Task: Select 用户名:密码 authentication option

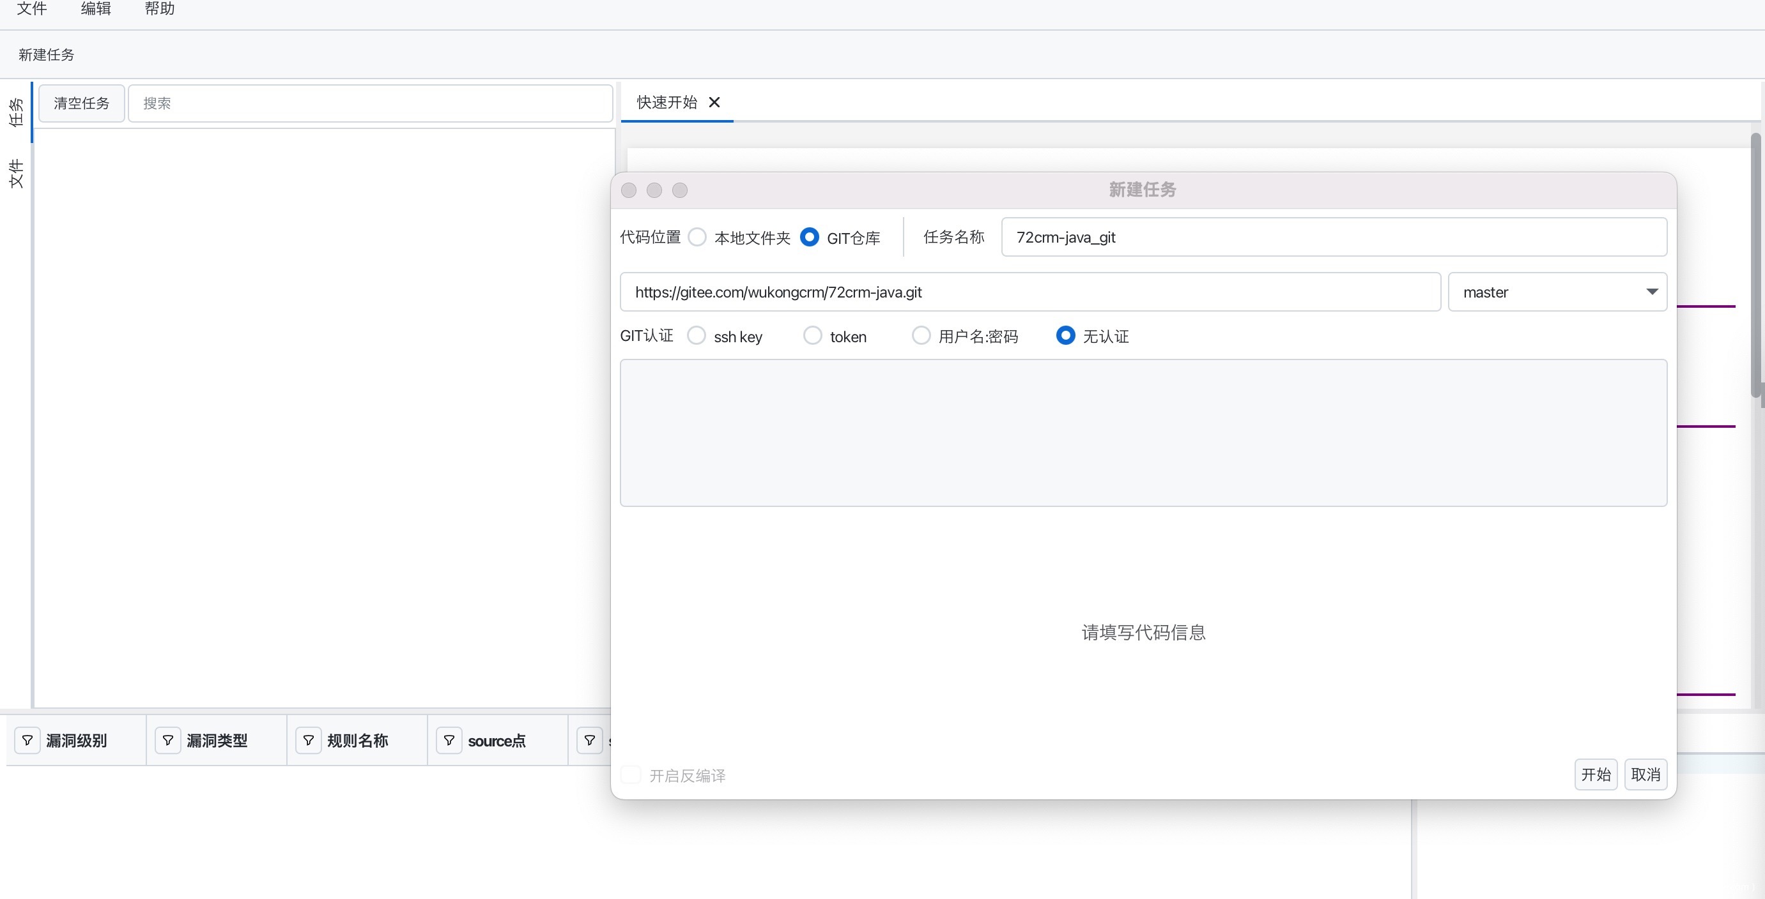Action: point(921,335)
